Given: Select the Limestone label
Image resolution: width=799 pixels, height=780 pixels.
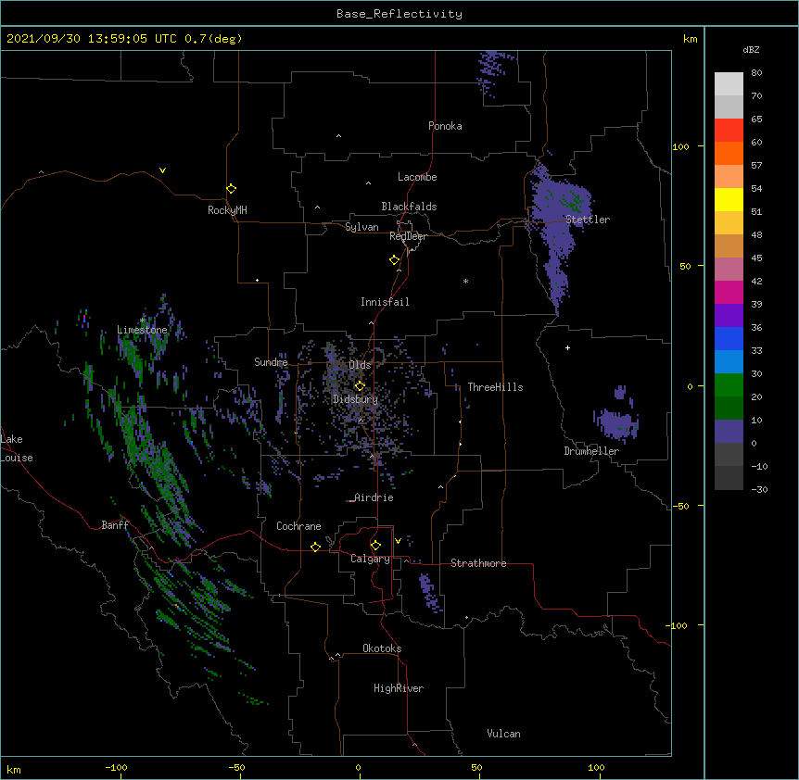Looking at the screenshot, I should 142,330.
